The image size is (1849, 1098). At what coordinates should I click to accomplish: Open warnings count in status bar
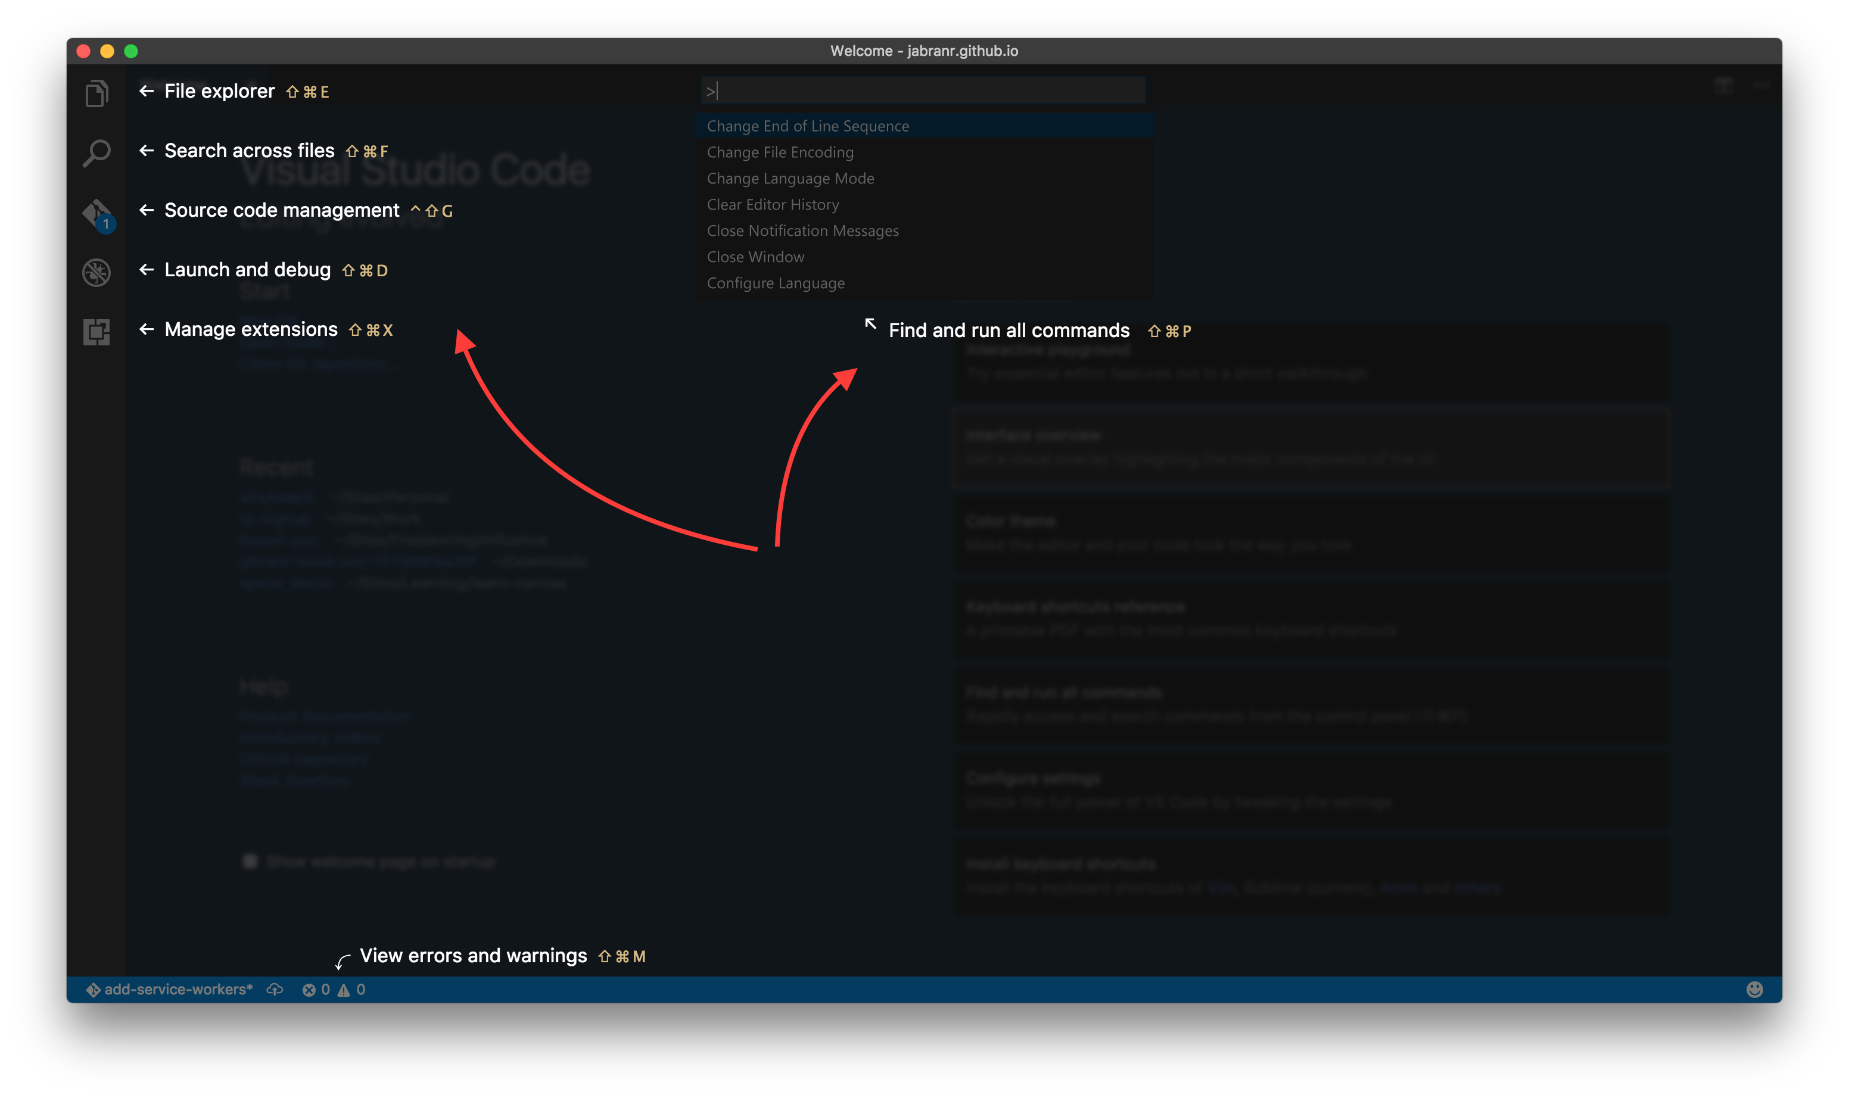351,989
